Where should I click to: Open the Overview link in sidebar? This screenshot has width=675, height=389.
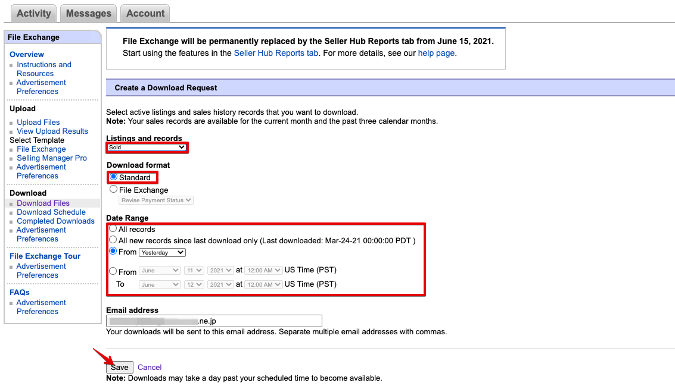27,55
